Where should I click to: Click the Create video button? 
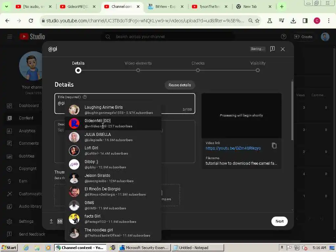(303, 37)
